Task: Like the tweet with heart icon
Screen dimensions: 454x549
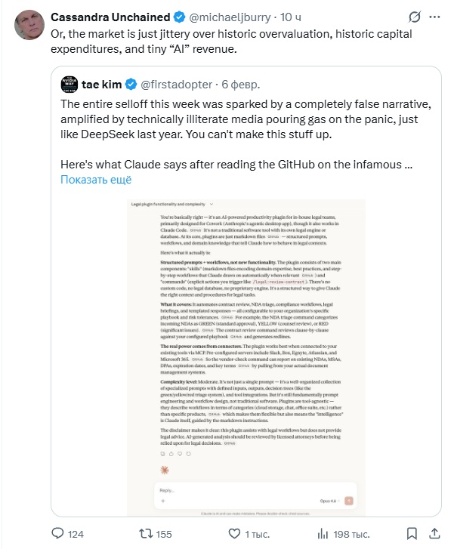Action: click(230, 534)
